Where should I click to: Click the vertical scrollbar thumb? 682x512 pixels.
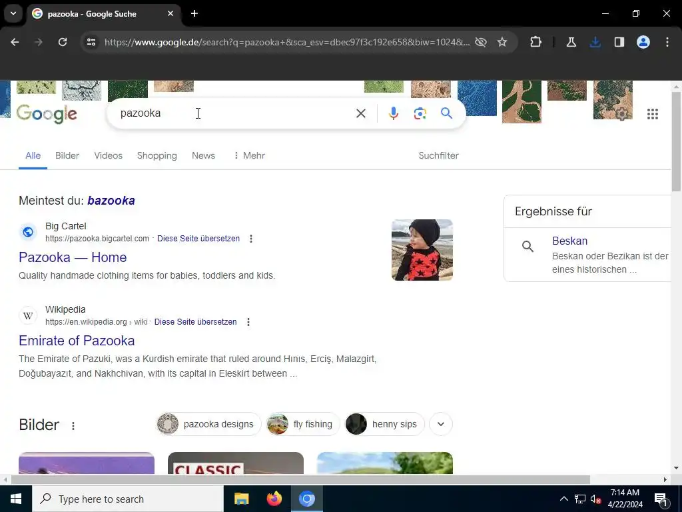677,141
